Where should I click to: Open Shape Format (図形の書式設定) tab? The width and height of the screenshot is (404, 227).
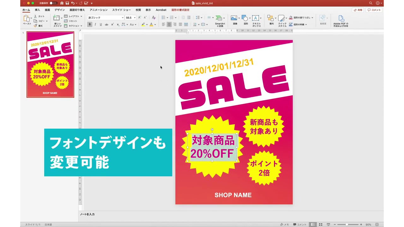pos(181,10)
